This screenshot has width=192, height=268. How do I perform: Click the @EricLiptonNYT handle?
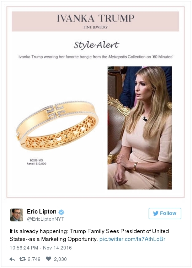point(46,219)
